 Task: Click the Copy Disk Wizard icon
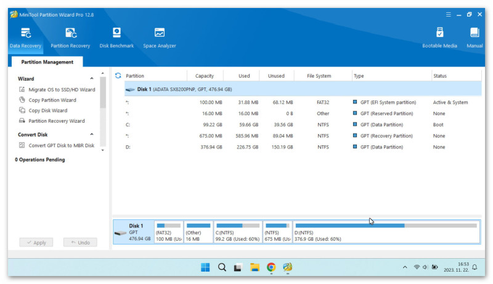tap(22, 110)
